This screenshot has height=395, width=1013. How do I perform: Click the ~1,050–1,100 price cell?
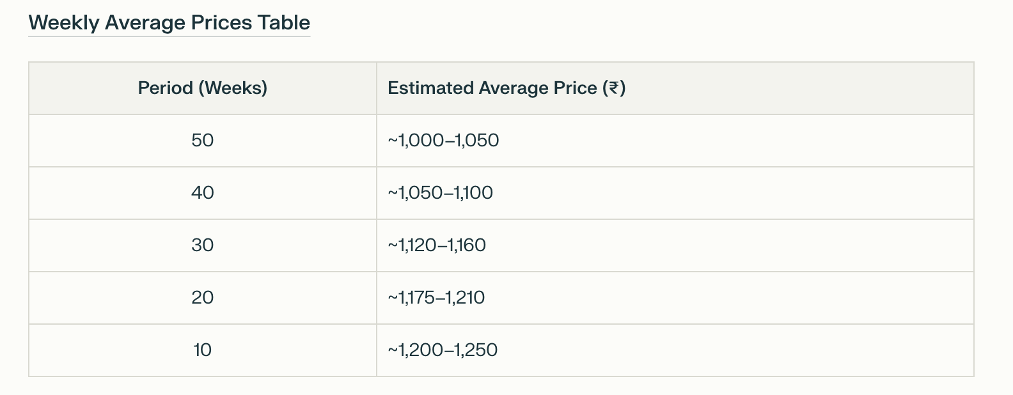pos(440,193)
